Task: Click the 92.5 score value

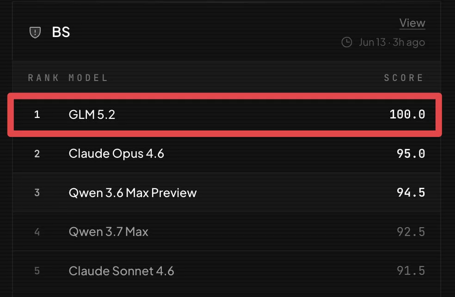Action: (x=411, y=232)
